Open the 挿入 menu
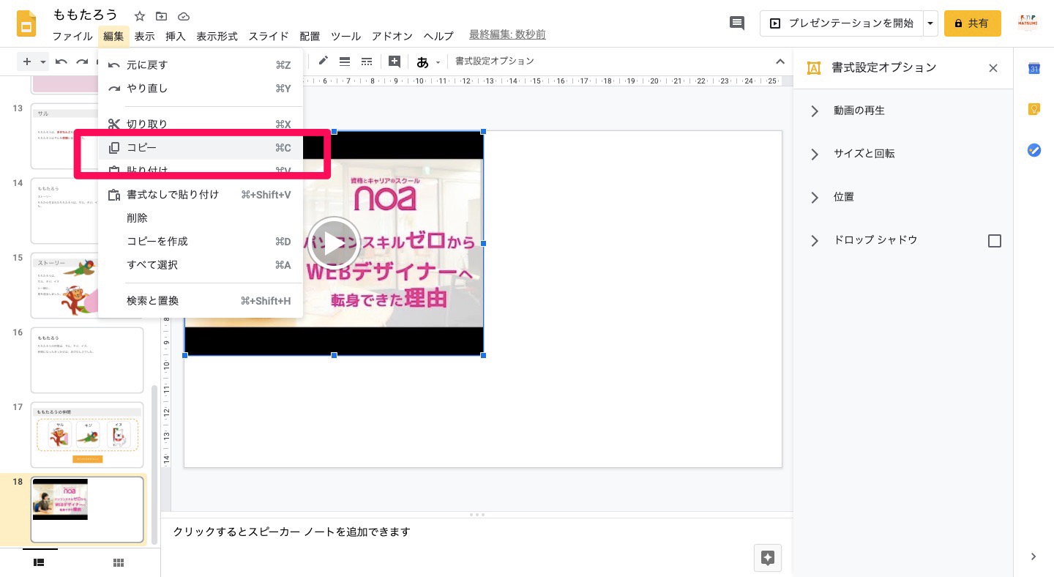 coord(176,36)
